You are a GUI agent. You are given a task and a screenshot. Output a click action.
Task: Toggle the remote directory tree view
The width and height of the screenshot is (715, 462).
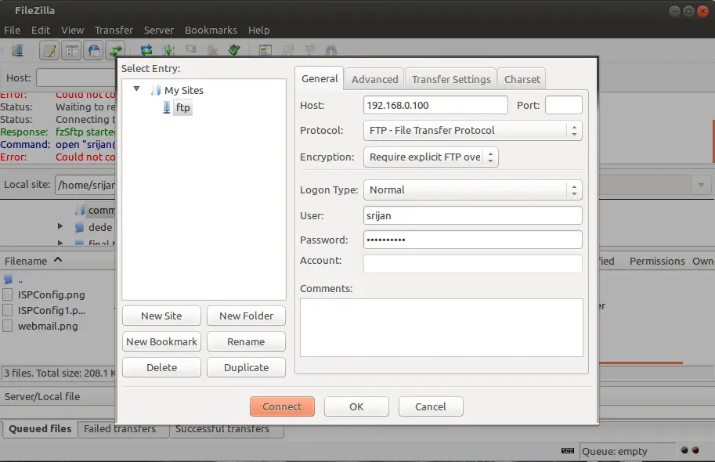(93, 50)
